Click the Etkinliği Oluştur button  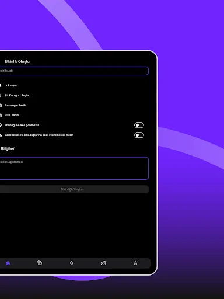pos(74,189)
